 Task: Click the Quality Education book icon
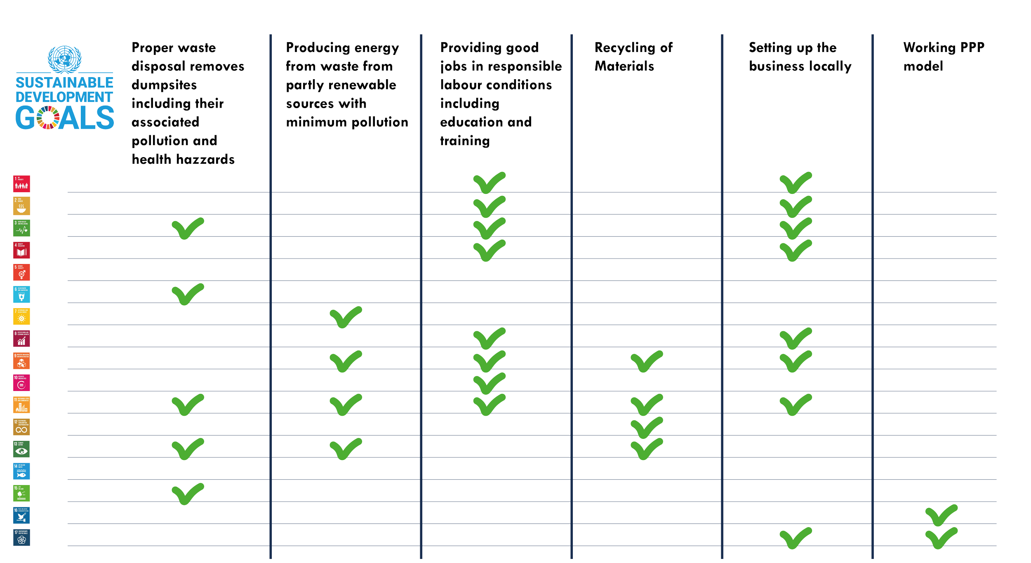click(x=21, y=250)
